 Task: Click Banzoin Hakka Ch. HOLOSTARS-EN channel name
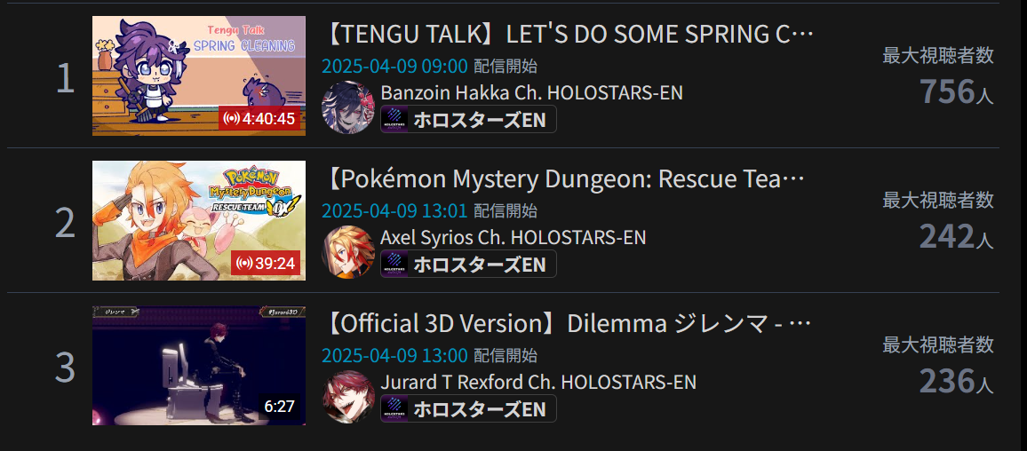(x=532, y=93)
